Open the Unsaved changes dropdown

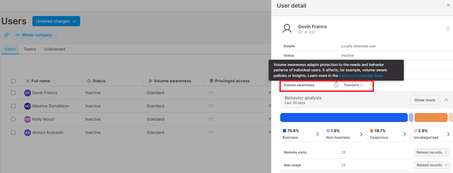tap(56, 21)
